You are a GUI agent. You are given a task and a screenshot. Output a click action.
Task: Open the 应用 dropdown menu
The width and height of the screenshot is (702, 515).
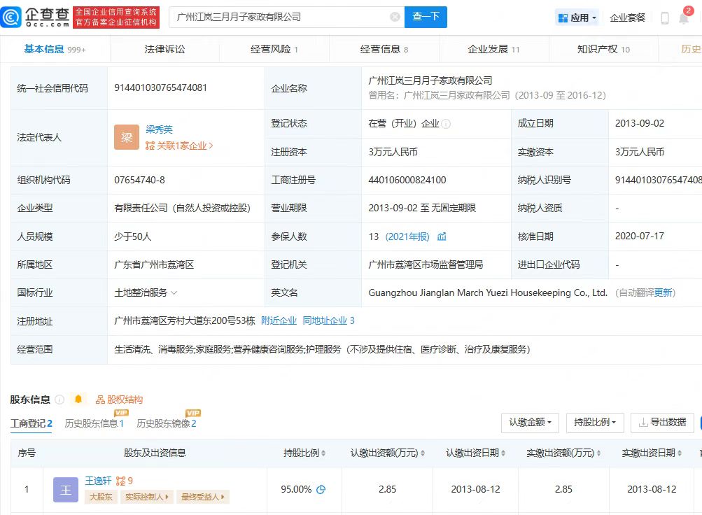[577, 18]
